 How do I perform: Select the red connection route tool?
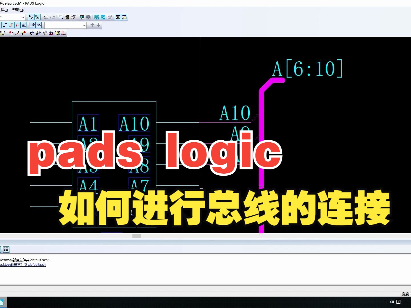pos(11,25)
